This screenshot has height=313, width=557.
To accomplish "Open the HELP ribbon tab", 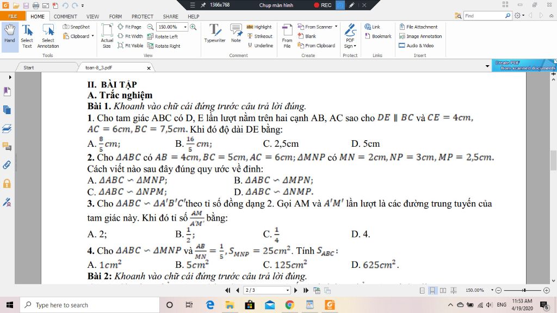I will tap(193, 16).
